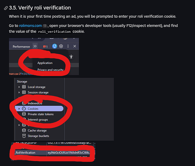Click the Cache storage database icon
Image resolution: width=195 pixels, height=166 pixels.
point(24,131)
